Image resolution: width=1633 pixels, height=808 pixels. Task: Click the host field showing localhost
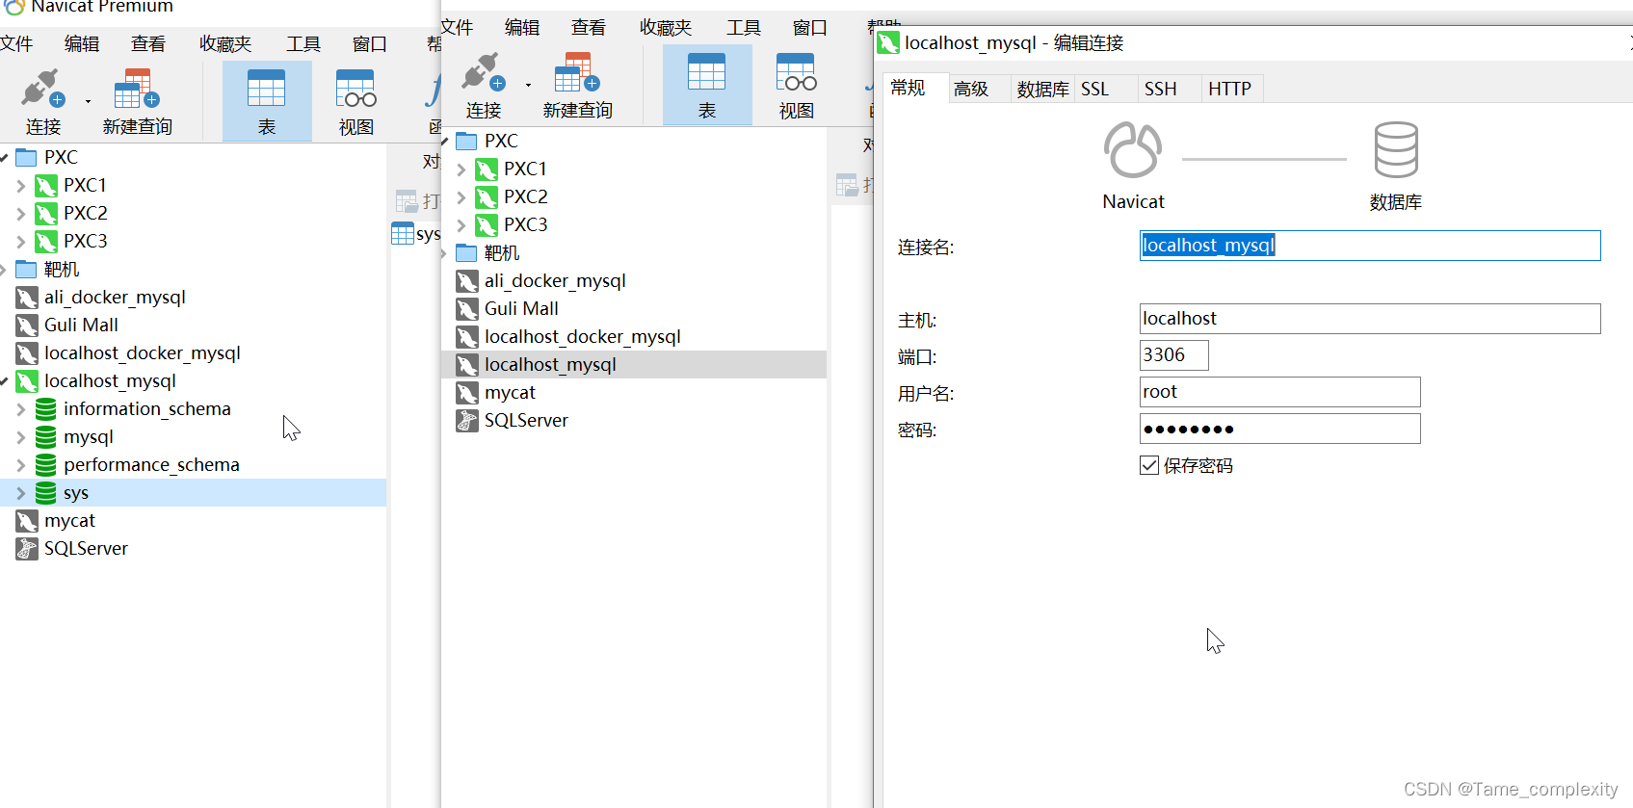coord(1370,319)
